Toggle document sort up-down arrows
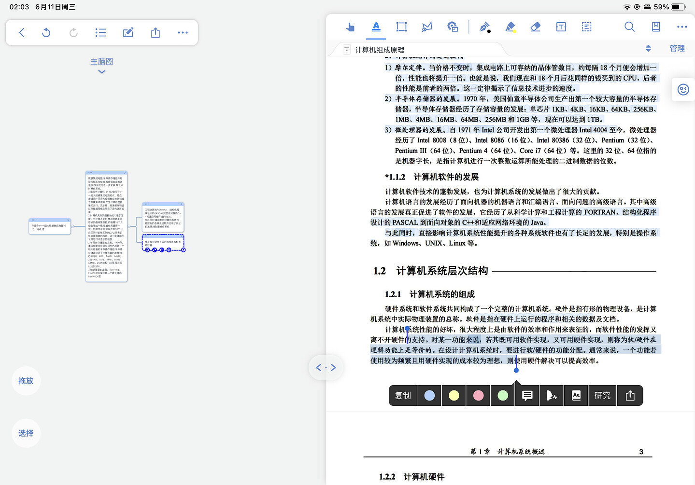Screen dimensions: 695x485 click(648, 48)
